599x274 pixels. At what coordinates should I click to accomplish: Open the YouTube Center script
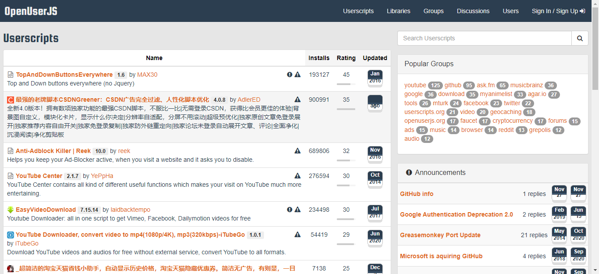39,176
